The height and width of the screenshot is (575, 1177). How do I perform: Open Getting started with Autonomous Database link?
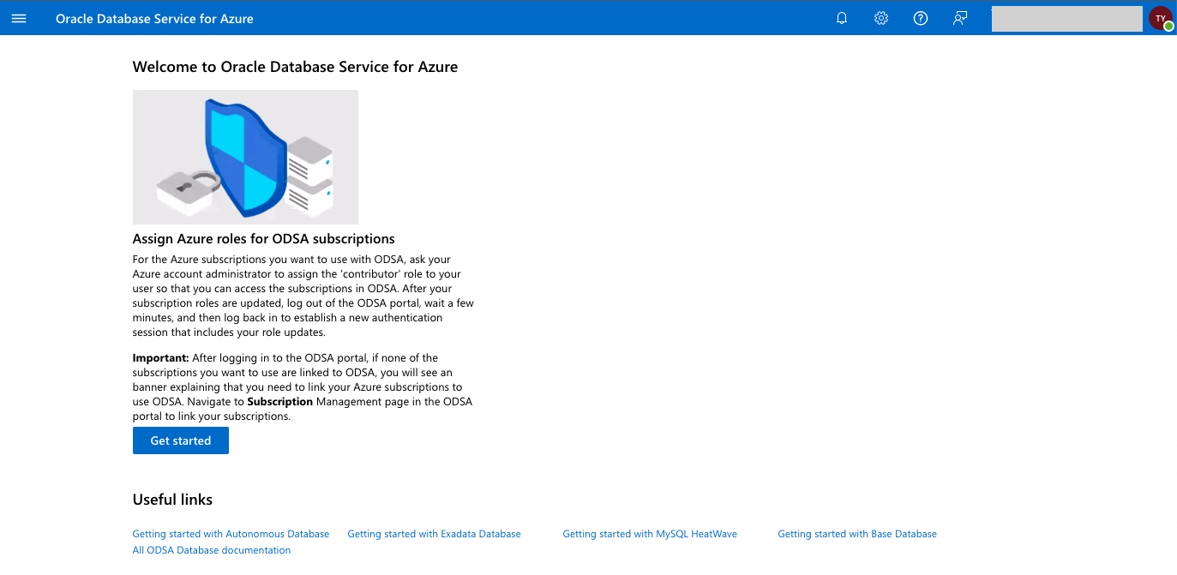click(231, 534)
